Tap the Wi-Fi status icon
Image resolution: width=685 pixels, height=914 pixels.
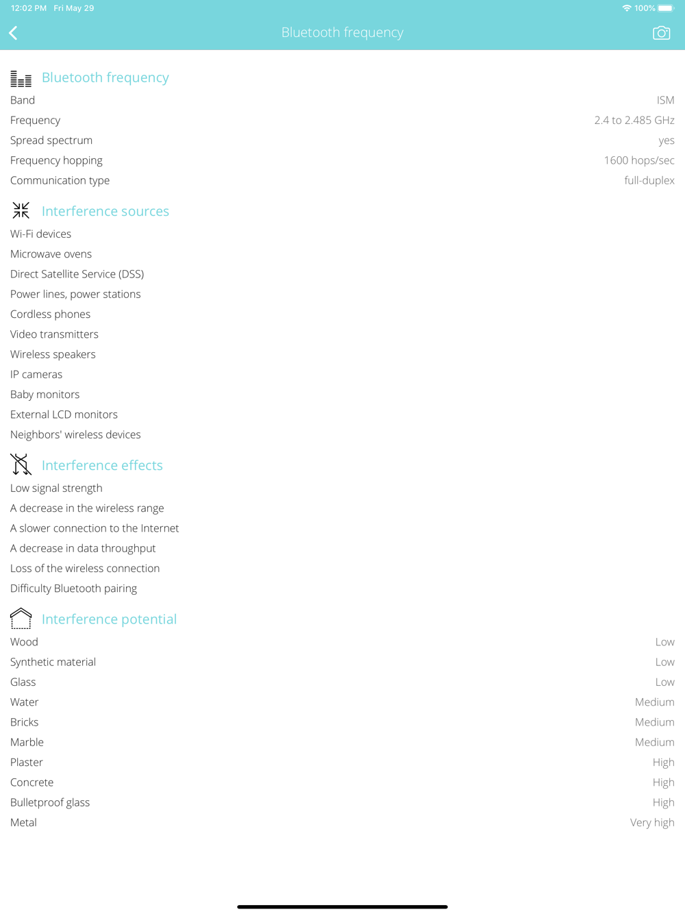tap(627, 8)
